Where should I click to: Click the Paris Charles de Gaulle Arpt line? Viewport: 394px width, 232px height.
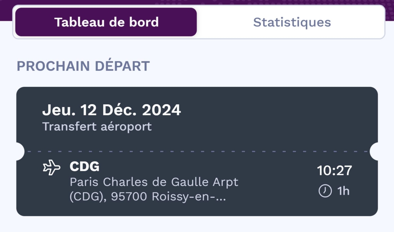pos(154,182)
